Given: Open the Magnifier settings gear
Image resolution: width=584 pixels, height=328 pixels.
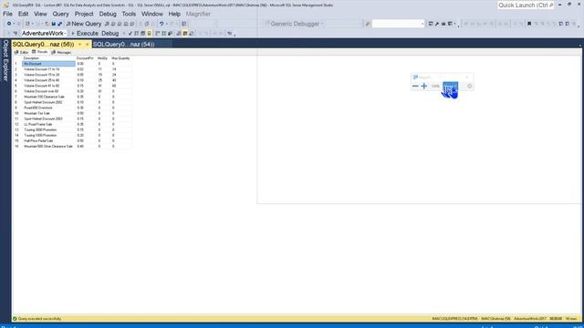Looking at the screenshot, I should tap(469, 86).
